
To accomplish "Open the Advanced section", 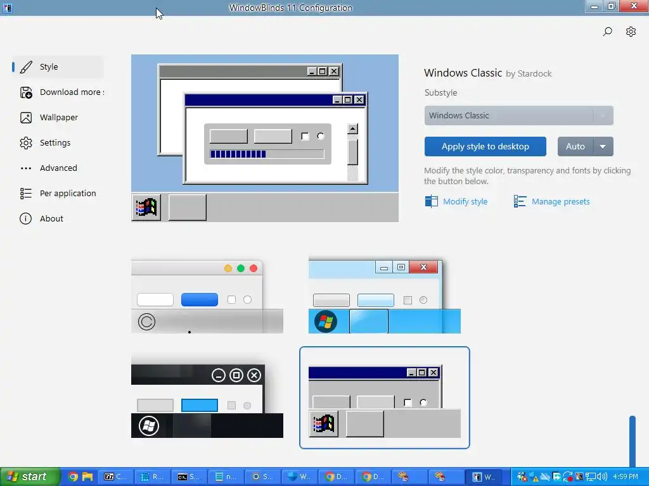I will click(x=58, y=168).
